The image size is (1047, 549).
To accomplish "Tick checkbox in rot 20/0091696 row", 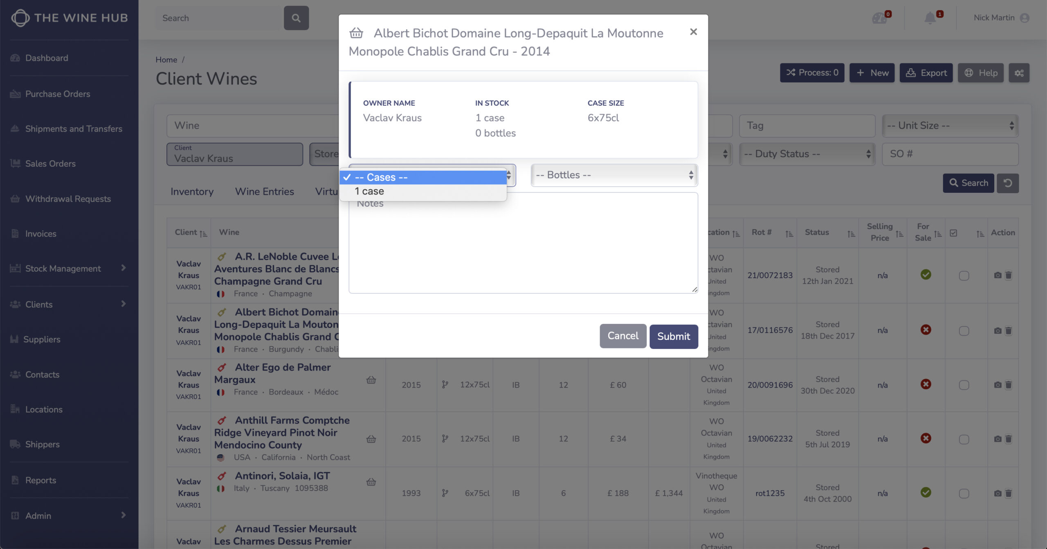I will [x=964, y=385].
